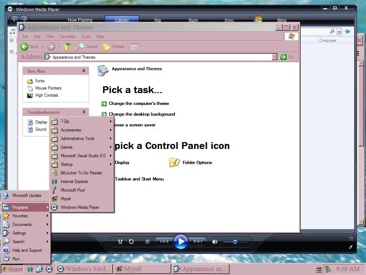Open the Startup submenu
This screenshot has height=275, width=366.
[82, 164]
